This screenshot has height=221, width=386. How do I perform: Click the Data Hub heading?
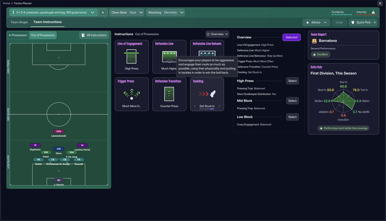316,67
